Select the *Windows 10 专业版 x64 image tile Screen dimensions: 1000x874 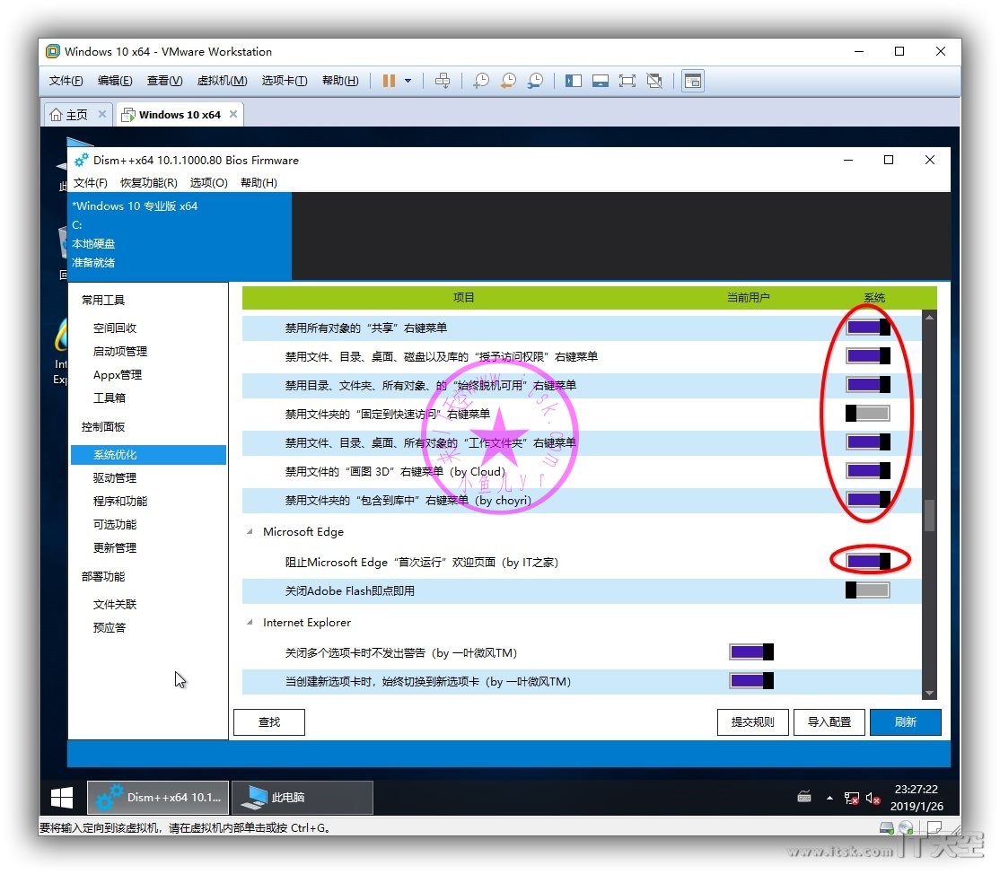180,236
